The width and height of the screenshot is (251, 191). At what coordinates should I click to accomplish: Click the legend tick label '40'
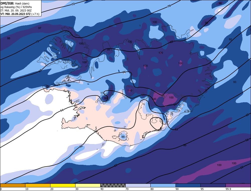pos(102,189)
